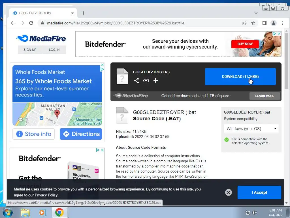Go back to the previous page
The width and height of the screenshot is (290, 218).
pos(13,23)
